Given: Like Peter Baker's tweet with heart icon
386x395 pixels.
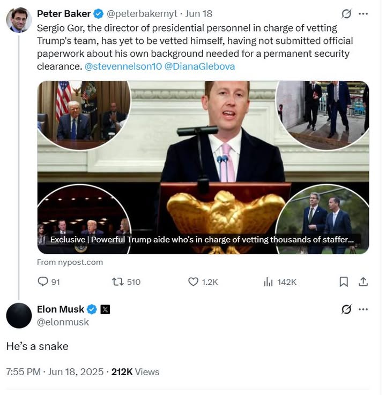Looking at the screenshot, I should click(194, 282).
